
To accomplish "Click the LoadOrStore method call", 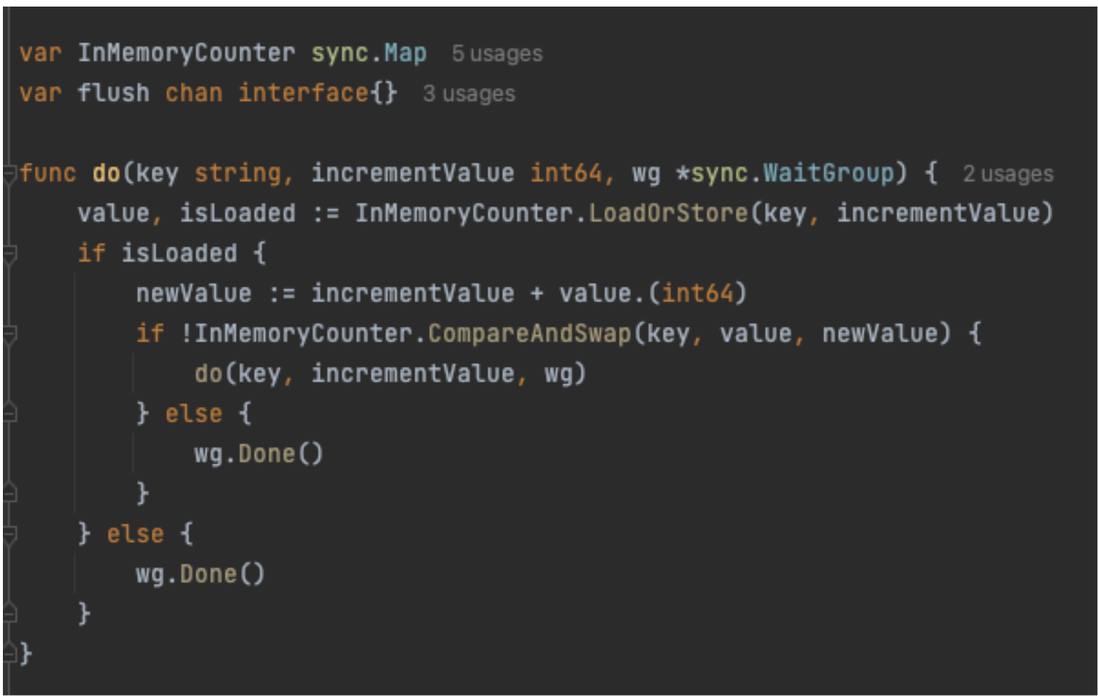I will point(668,214).
